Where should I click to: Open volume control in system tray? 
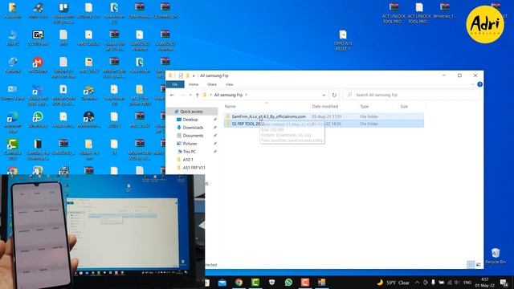(x=457, y=283)
